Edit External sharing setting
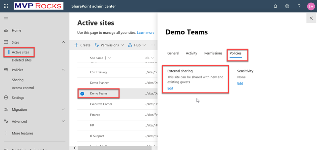This screenshot has width=317, height=150. click(x=170, y=88)
